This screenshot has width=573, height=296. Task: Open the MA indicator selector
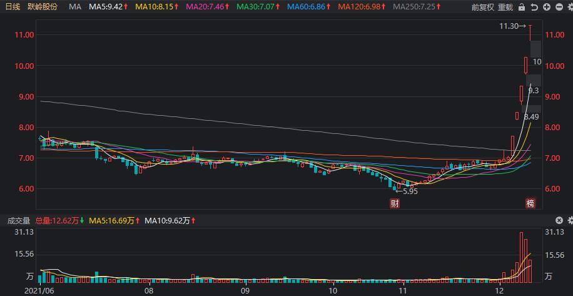pyautogui.click(x=75, y=7)
